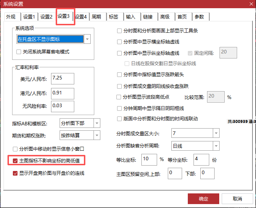Open the 设置2 tab
Viewport: 256px width, 208px height.
pyautogui.click(x=46, y=17)
